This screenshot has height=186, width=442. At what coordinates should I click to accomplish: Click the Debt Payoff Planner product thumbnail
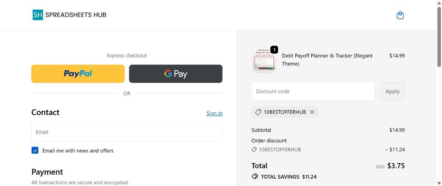point(263,60)
